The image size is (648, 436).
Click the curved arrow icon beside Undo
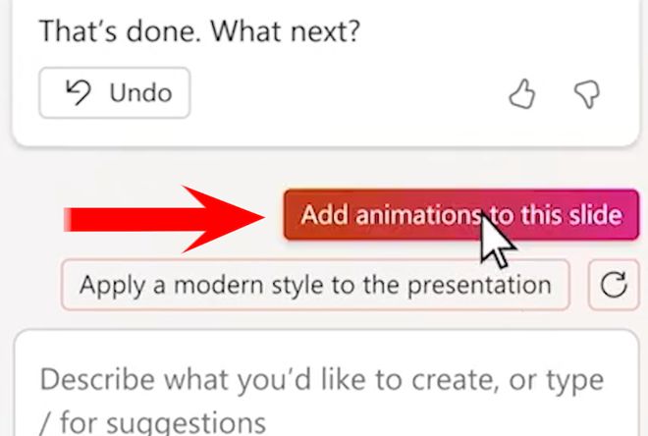pos(76,93)
